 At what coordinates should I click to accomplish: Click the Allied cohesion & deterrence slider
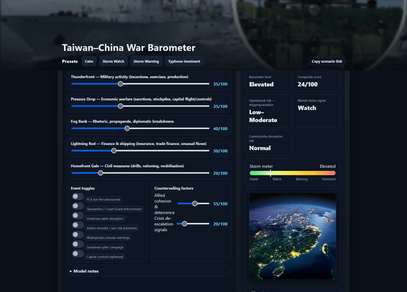click(193, 203)
